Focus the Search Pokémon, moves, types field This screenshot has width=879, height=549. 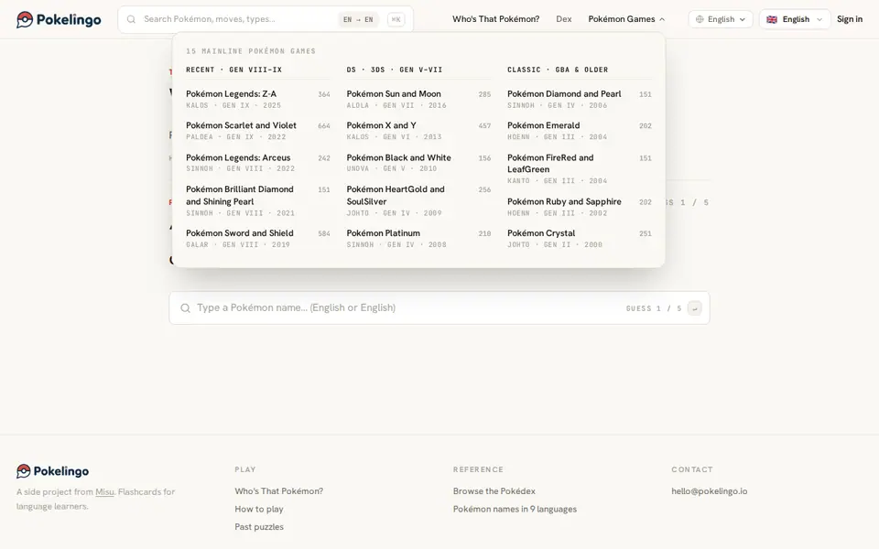click(266, 19)
